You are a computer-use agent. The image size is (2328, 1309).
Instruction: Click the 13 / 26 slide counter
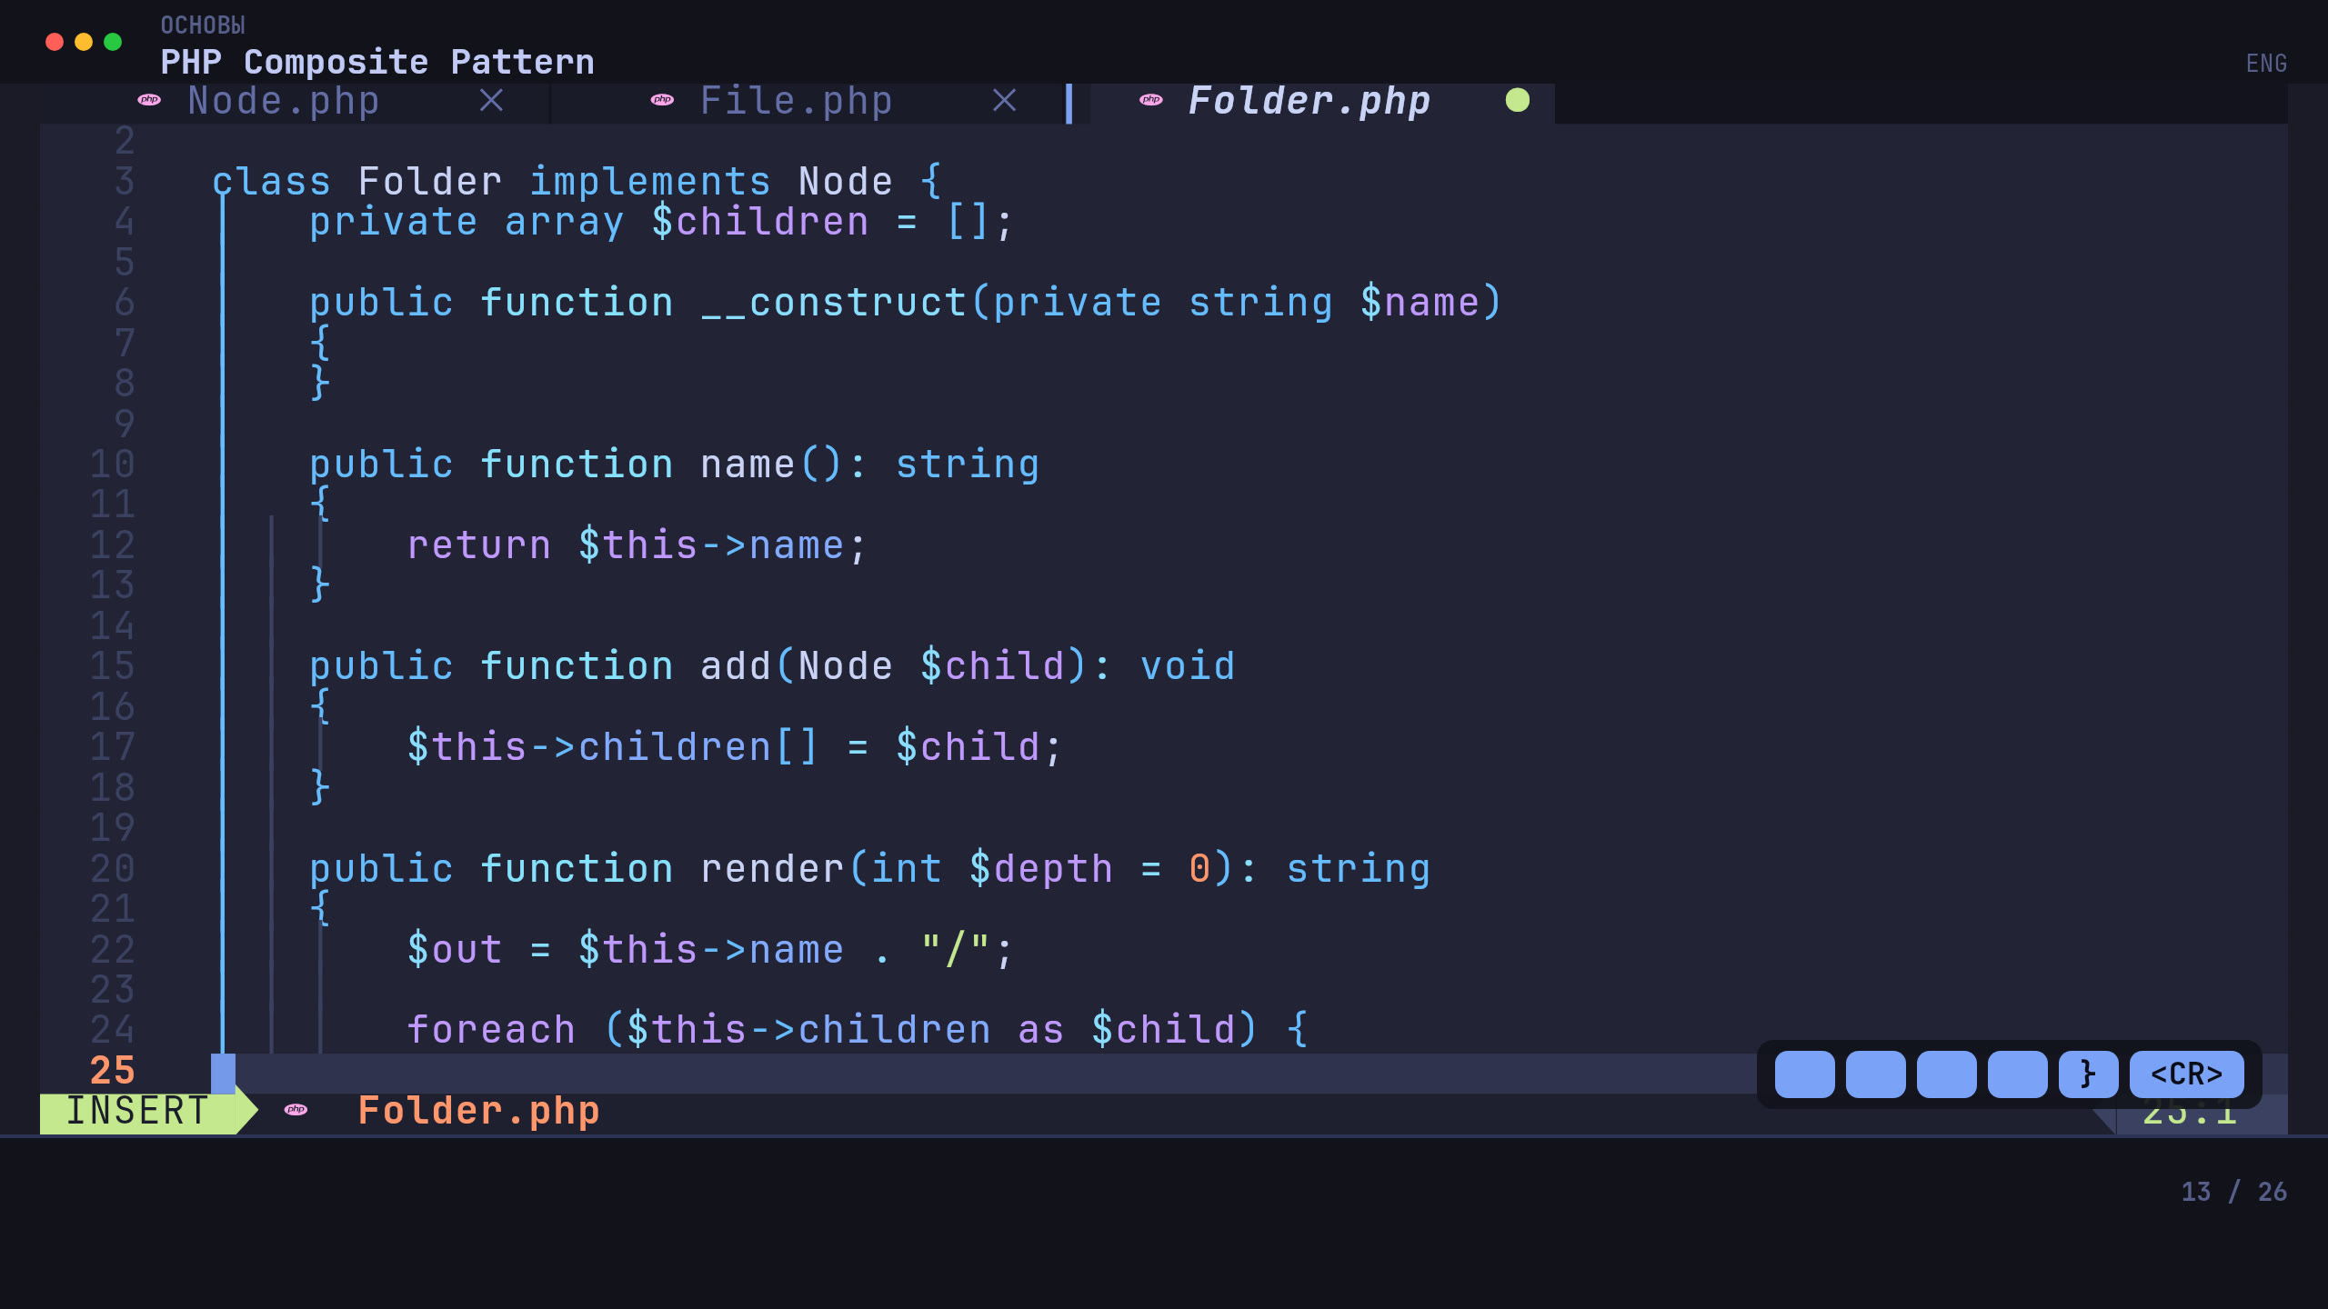pos(2233,1192)
